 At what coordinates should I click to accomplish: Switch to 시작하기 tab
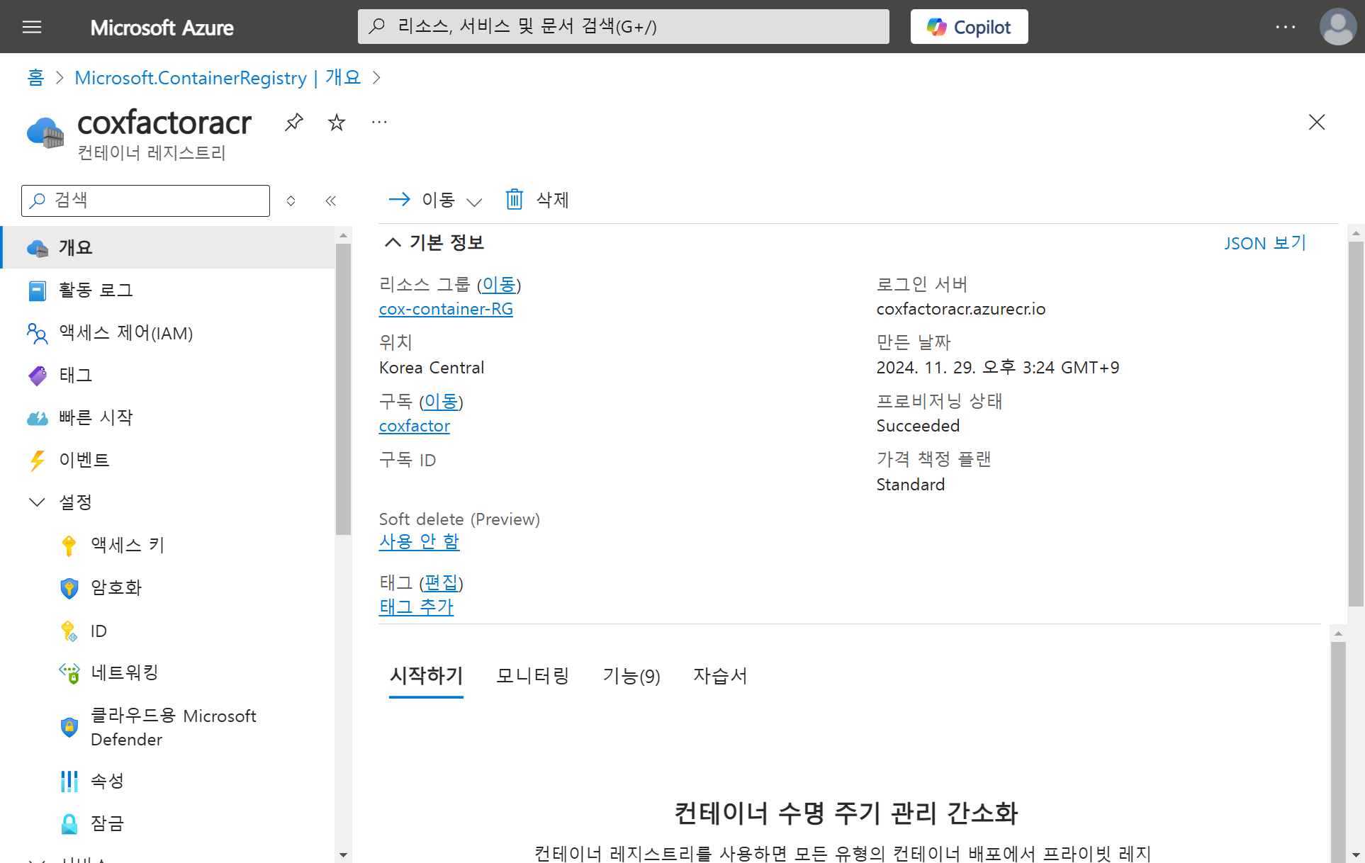[426, 676]
